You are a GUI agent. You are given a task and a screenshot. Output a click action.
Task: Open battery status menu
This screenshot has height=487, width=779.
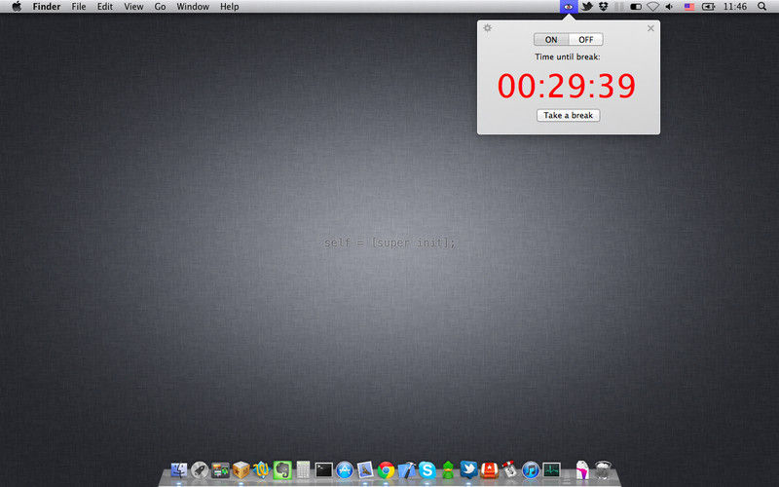point(708,7)
